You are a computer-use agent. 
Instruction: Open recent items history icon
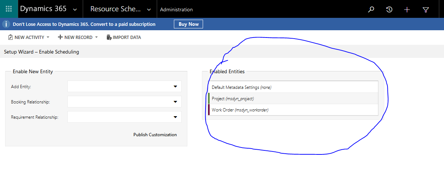(x=389, y=9)
